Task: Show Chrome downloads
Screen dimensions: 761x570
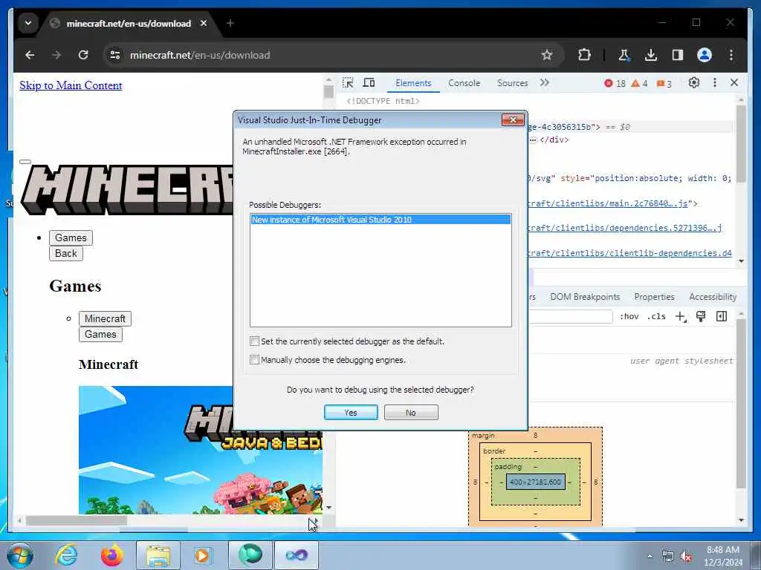Action: point(651,55)
